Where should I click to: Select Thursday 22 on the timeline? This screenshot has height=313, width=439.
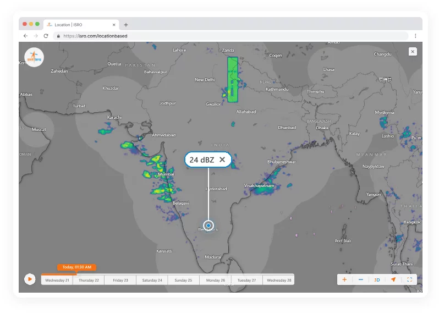89,280
